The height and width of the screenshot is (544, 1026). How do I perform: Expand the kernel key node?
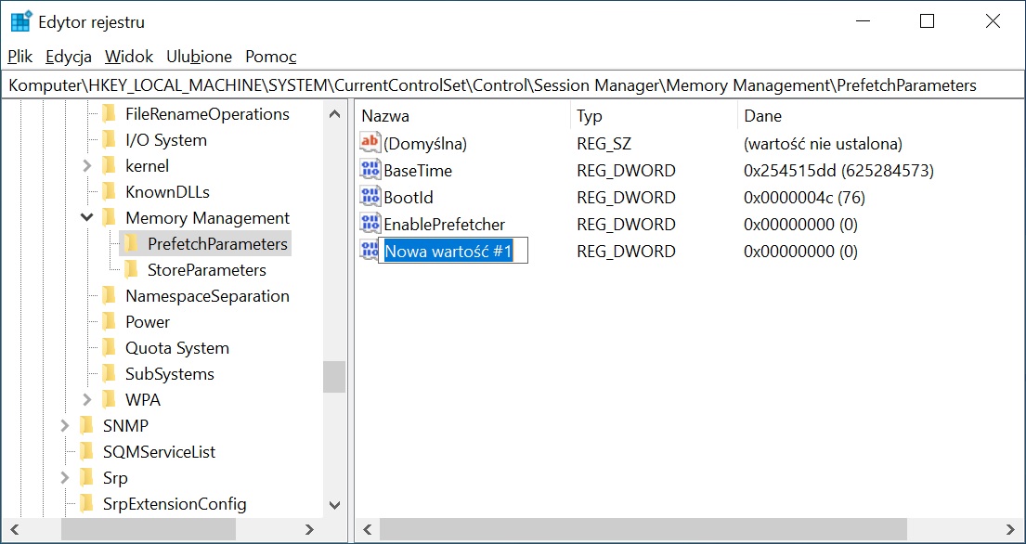click(86, 166)
